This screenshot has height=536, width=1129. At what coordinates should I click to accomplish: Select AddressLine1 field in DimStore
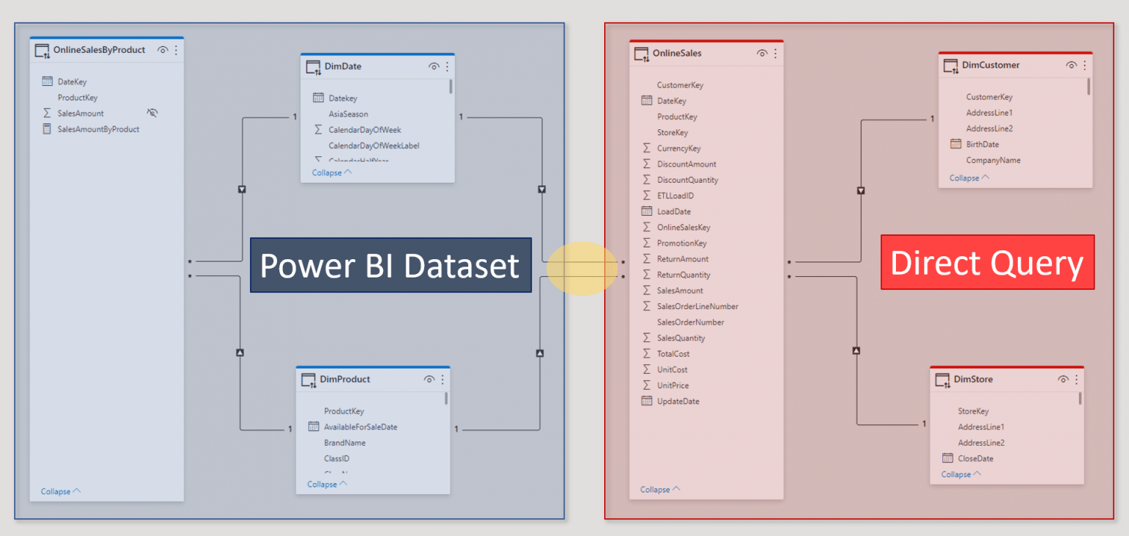tap(981, 427)
